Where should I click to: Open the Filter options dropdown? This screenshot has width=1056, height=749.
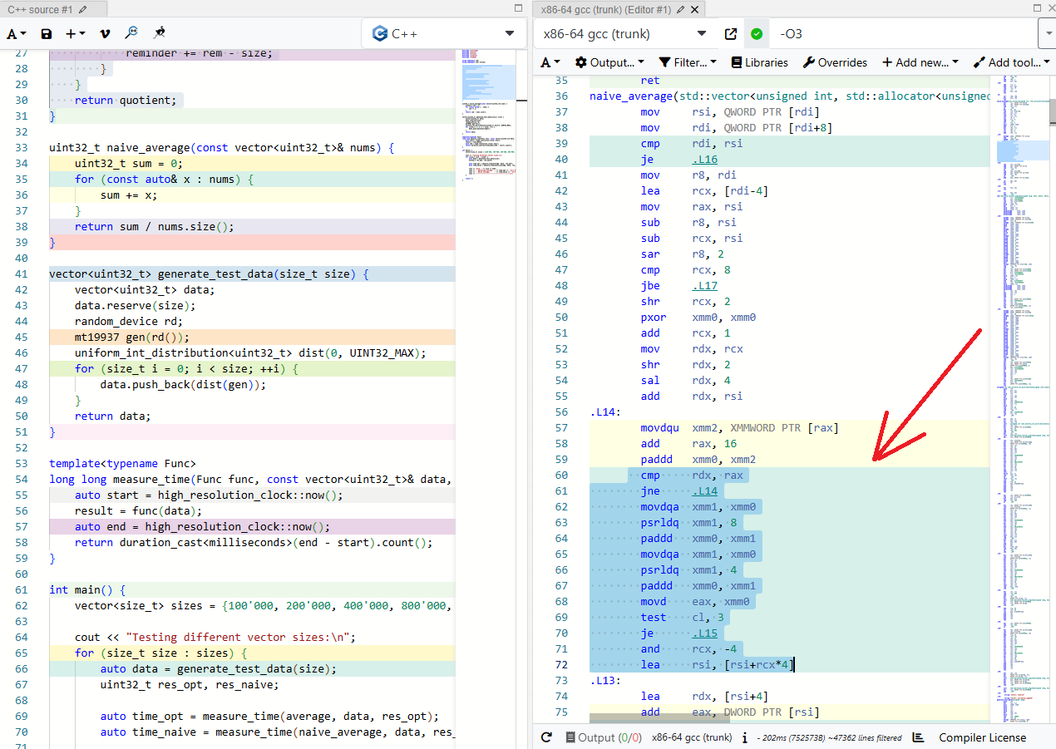[687, 62]
